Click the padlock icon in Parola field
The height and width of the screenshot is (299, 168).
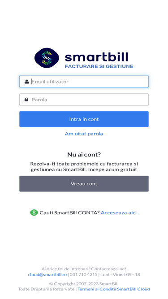26,100
